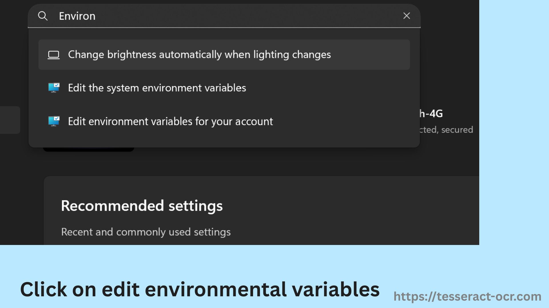Click the collapsed panel edge on left
Image resolution: width=549 pixels, height=308 pixels.
[x=9, y=120]
